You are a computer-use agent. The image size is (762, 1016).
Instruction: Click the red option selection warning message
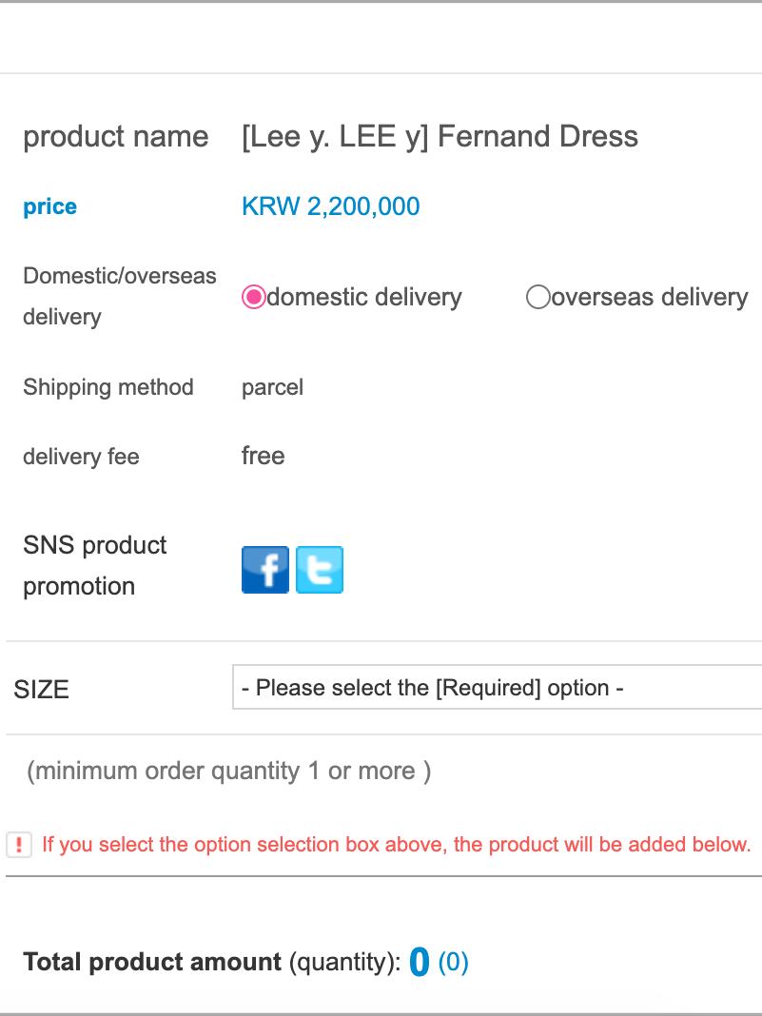[x=396, y=845]
